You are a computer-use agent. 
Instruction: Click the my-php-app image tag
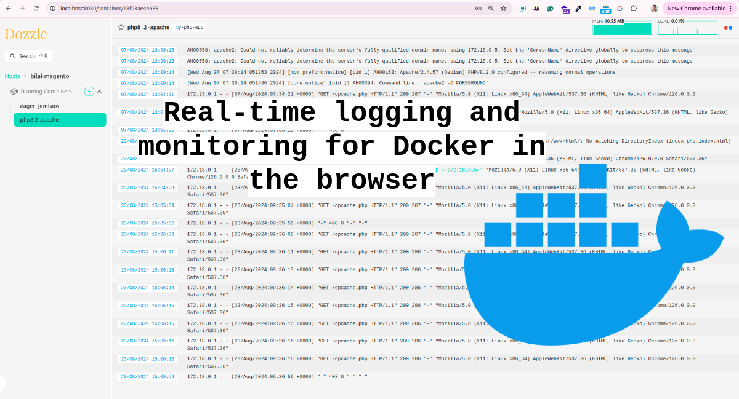[189, 28]
